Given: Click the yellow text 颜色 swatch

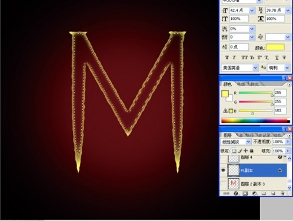Looking at the screenshot, I should click(x=275, y=47).
